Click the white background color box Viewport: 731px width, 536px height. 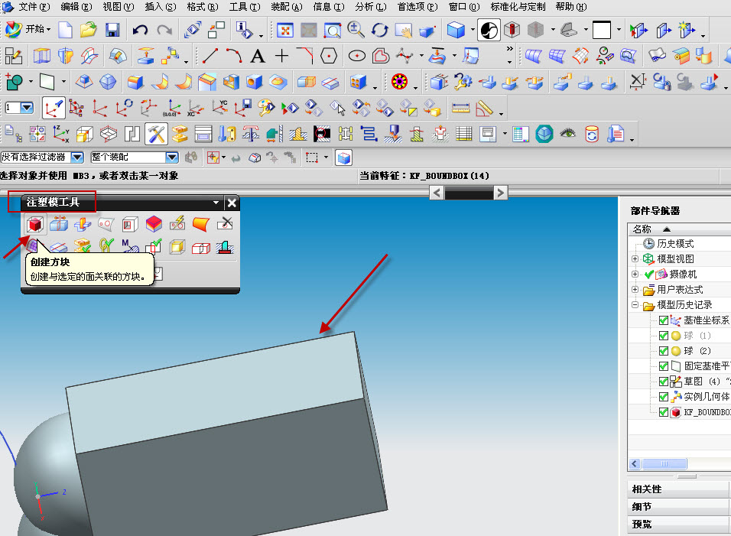(x=602, y=31)
